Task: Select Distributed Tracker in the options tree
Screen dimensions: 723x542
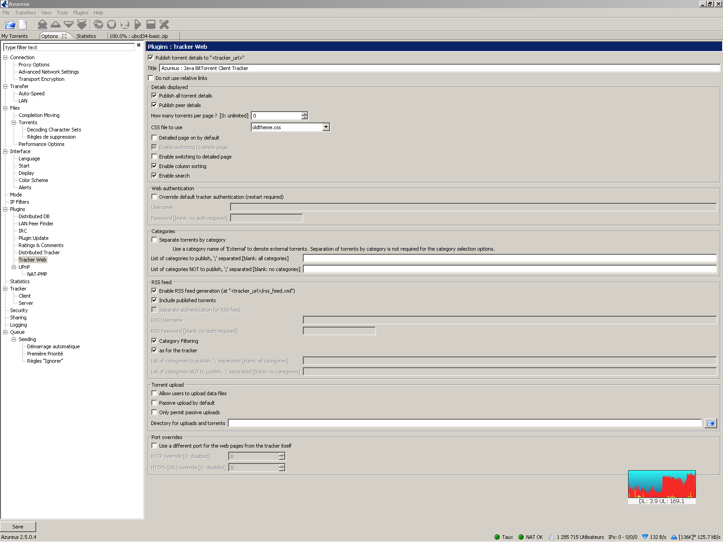Action: coord(39,252)
